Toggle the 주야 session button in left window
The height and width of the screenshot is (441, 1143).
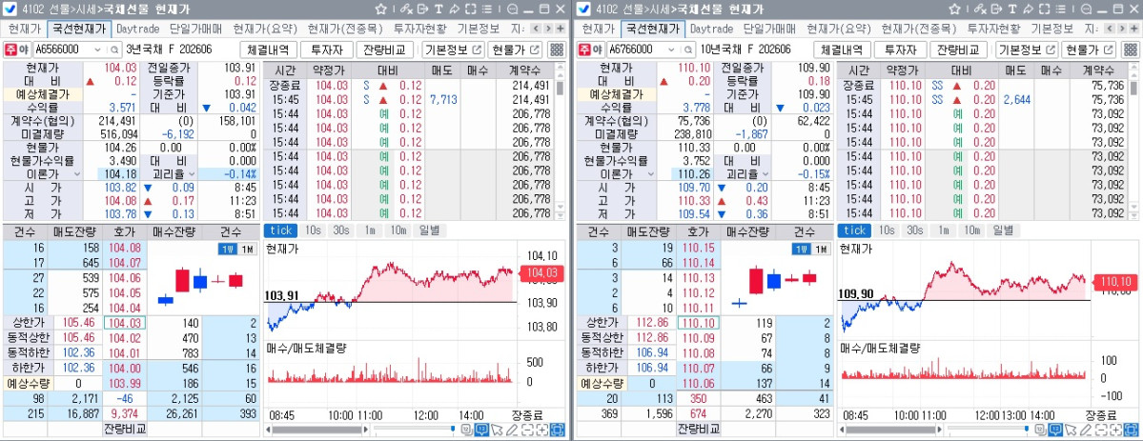click(16, 50)
